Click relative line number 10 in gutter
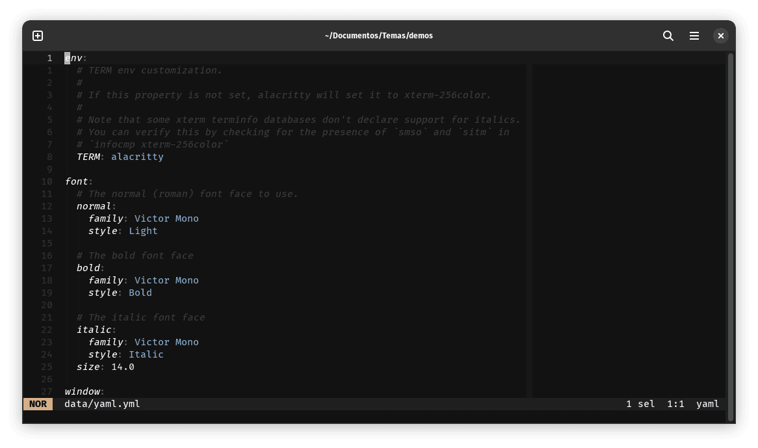 pyautogui.click(x=46, y=181)
